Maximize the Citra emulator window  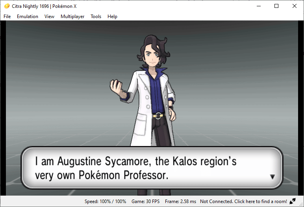[276, 6]
